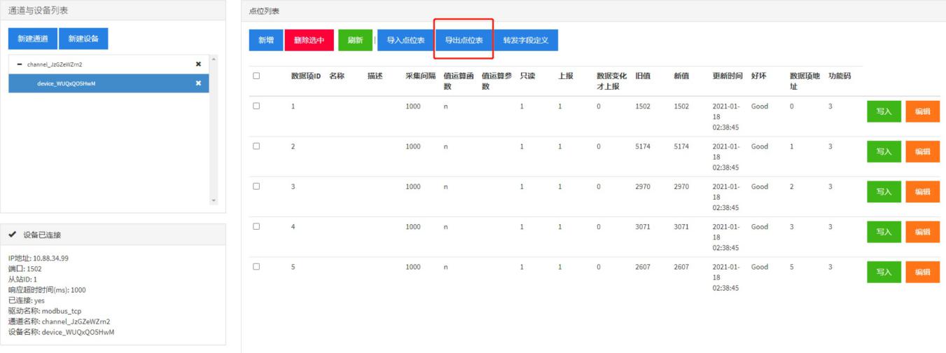Click 编辑 on the data item 1 row

click(x=922, y=111)
